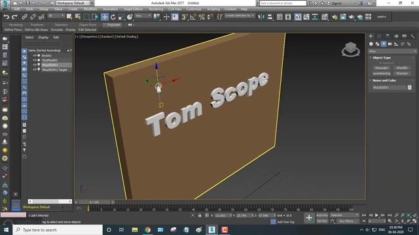419x235 pixels.
Task: Select Box001 in Scene Explorer list
Action: pos(46,55)
